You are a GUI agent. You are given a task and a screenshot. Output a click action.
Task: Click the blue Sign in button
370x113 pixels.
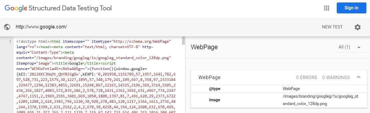pyautogui.click(x=352, y=8)
